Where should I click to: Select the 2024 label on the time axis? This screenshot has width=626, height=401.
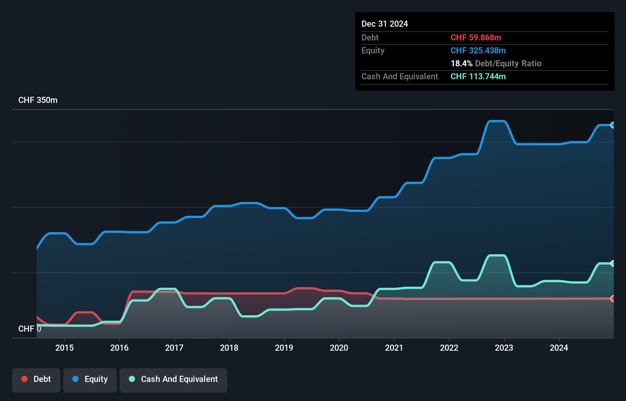[x=559, y=348]
